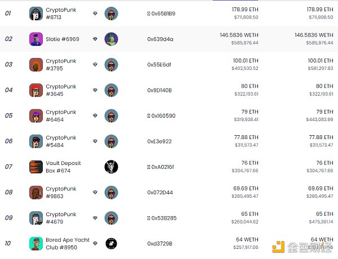Image resolution: width=338 pixels, height=259 pixels.
Task: Open the Vault Deposit Box collection avatar
Action: pos(111,167)
